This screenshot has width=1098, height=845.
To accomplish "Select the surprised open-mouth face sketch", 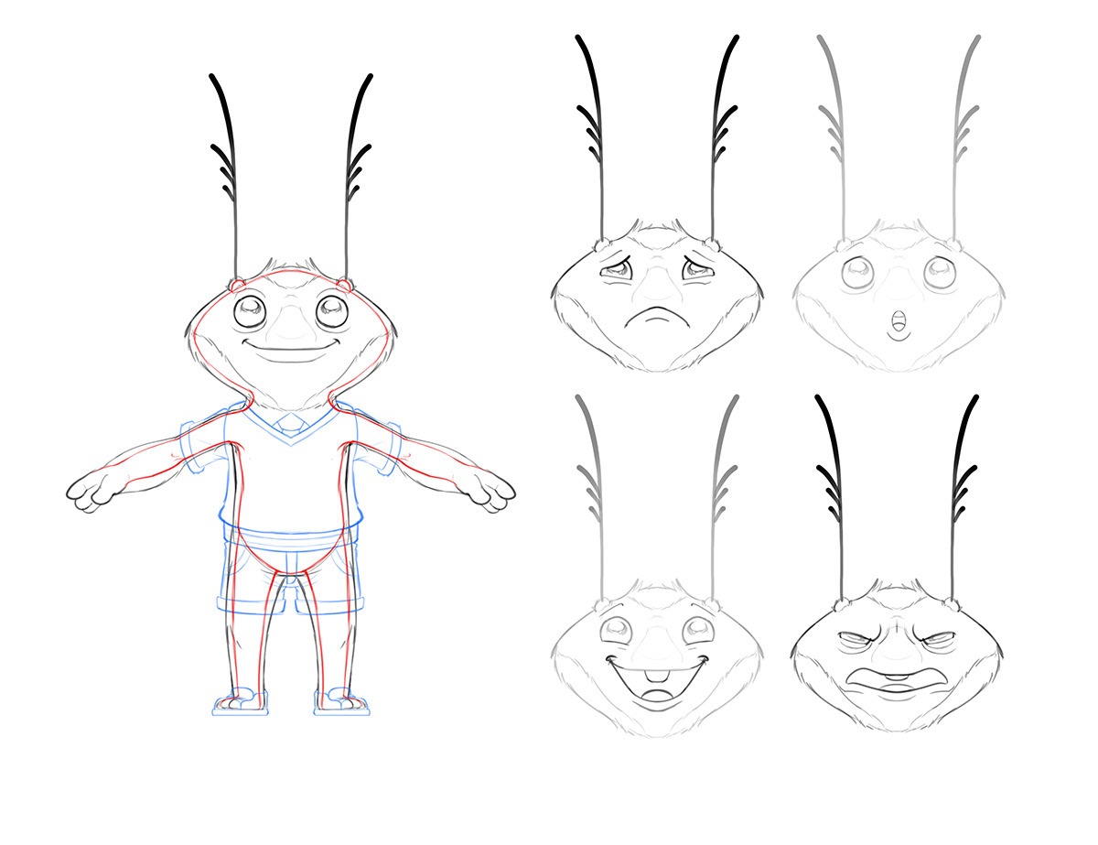I will coord(899,204).
